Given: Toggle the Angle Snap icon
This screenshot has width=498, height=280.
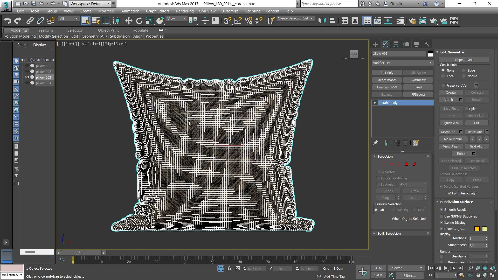Looking at the screenshot, I should tap(238, 21).
